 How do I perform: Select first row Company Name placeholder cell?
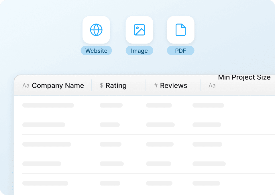click(x=48, y=105)
